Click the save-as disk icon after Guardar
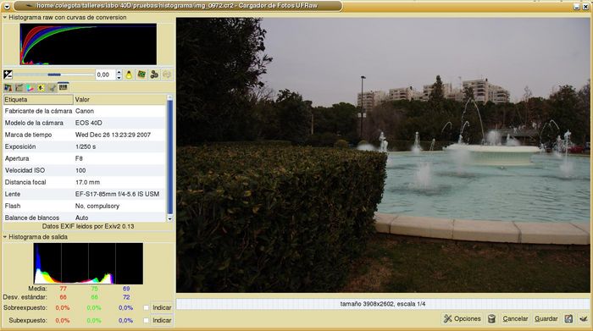This screenshot has height=331, width=593. point(568,319)
